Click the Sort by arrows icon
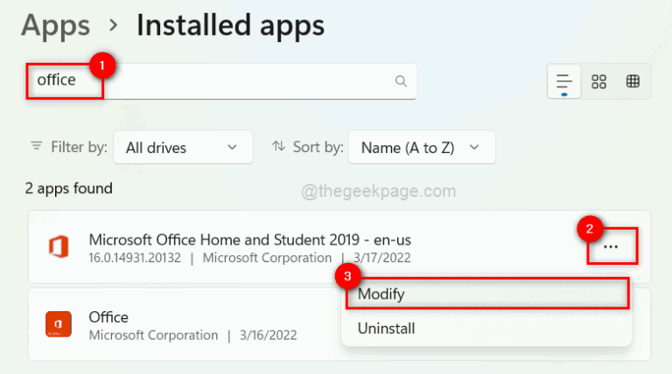This screenshot has height=374, width=672. tap(278, 146)
